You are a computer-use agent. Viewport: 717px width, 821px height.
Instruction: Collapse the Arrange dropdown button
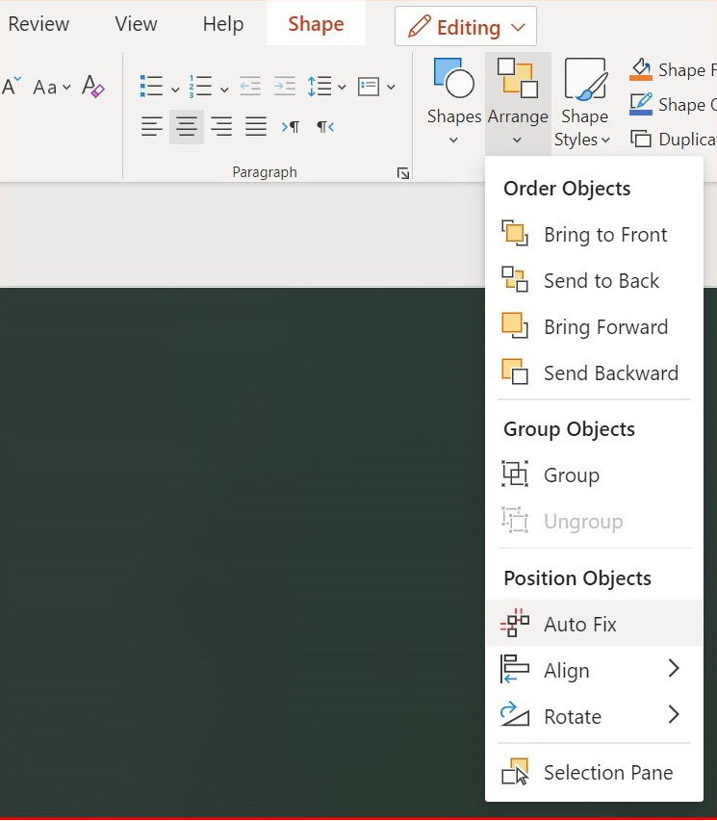point(518,103)
